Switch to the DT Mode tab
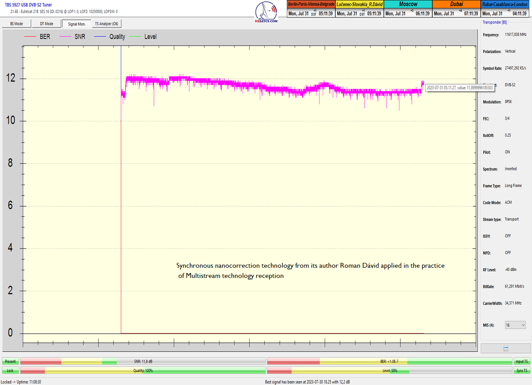The width and height of the screenshot is (532, 385). (x=47, y=24)
